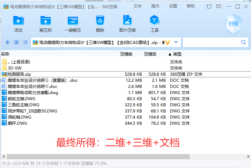The height and width of the screenshot is (168, 251).
Task: Select 爬楼梯电动助力总装配.dwg file name
Action: [33, 93]
